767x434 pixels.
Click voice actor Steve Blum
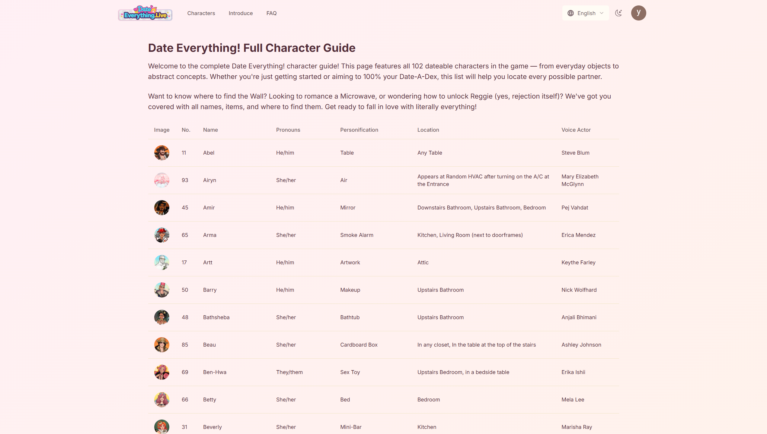(575, 153)
